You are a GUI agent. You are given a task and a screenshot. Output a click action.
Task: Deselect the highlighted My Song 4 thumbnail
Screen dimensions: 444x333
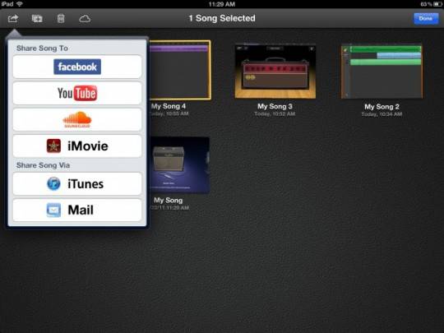(180, 70)
